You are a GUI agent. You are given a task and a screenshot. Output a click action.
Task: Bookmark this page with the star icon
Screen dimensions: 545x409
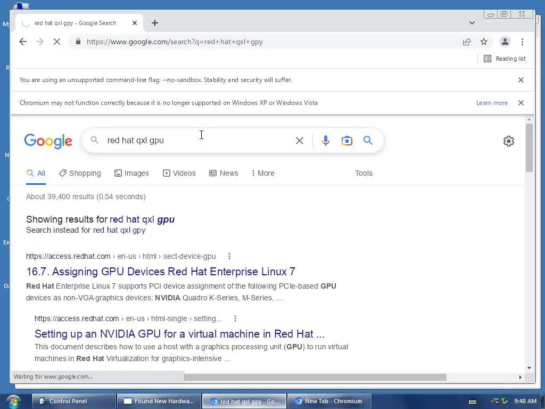[x=484, y=42]
